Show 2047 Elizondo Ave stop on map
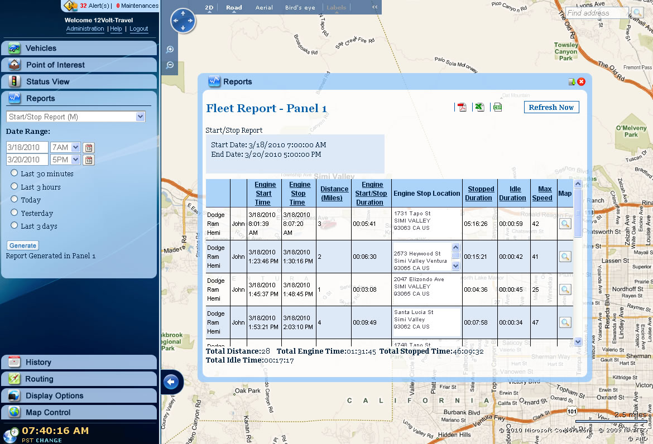This screenshot has width=653, height=444. (x=565, y=289)
